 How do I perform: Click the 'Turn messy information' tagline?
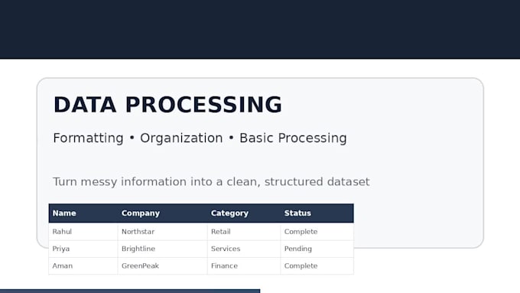point(211,182)
